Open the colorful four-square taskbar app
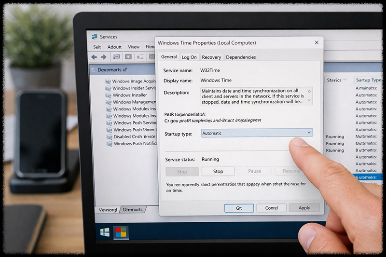This screenshot has width=386, height=257. point(121,232)
